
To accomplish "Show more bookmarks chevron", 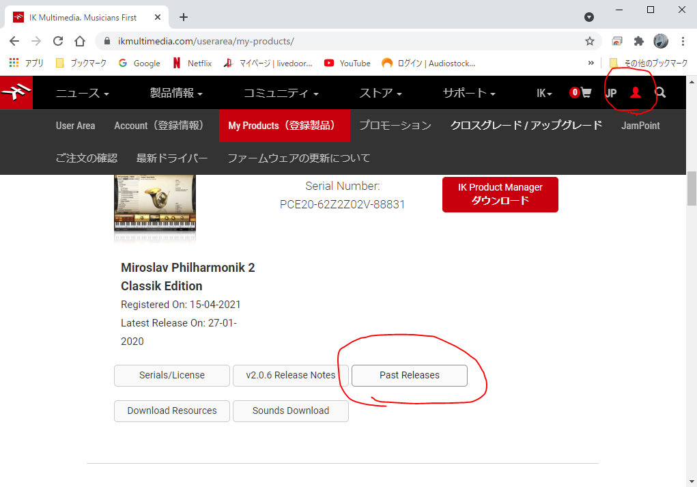I will click(591, 63).
